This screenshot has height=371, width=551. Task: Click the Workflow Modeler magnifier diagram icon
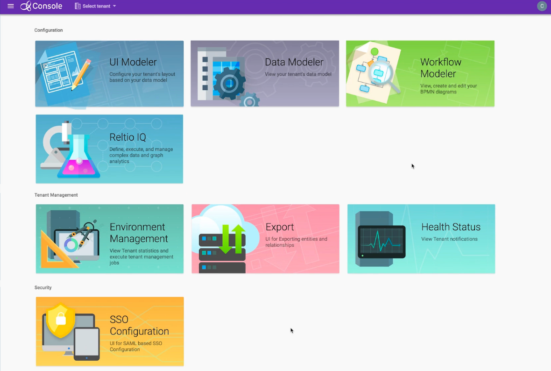coord(375,73)
